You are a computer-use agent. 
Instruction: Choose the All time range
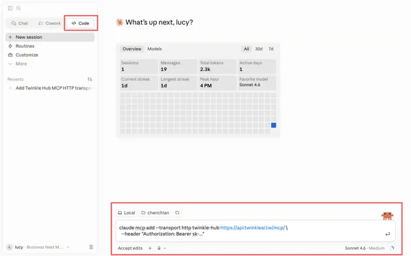coord(247,49)
